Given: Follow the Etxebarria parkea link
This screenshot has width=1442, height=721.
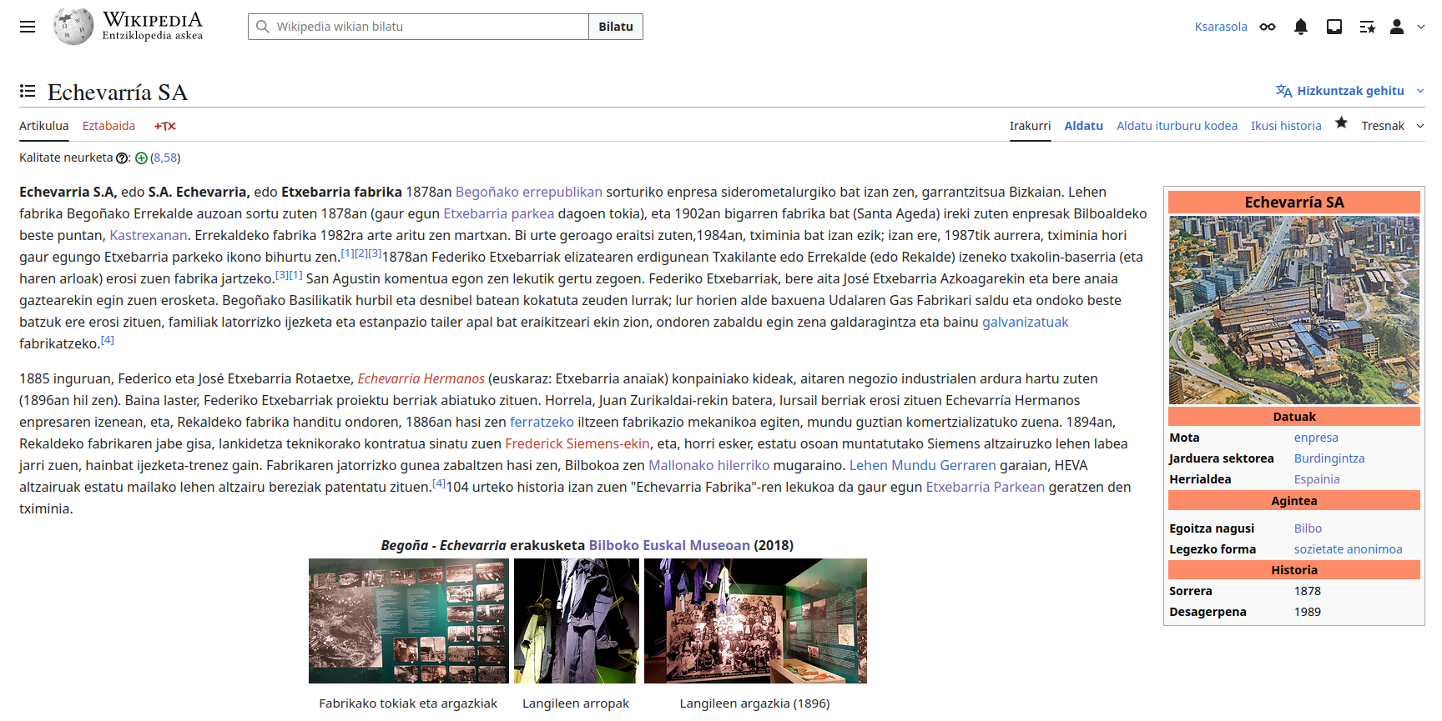Looking at the screenshot, I should [x=498, y=214].
